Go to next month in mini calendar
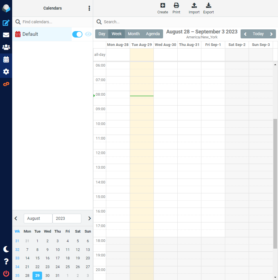The width and height of the screenshot is (278, 280). [89, 218]
